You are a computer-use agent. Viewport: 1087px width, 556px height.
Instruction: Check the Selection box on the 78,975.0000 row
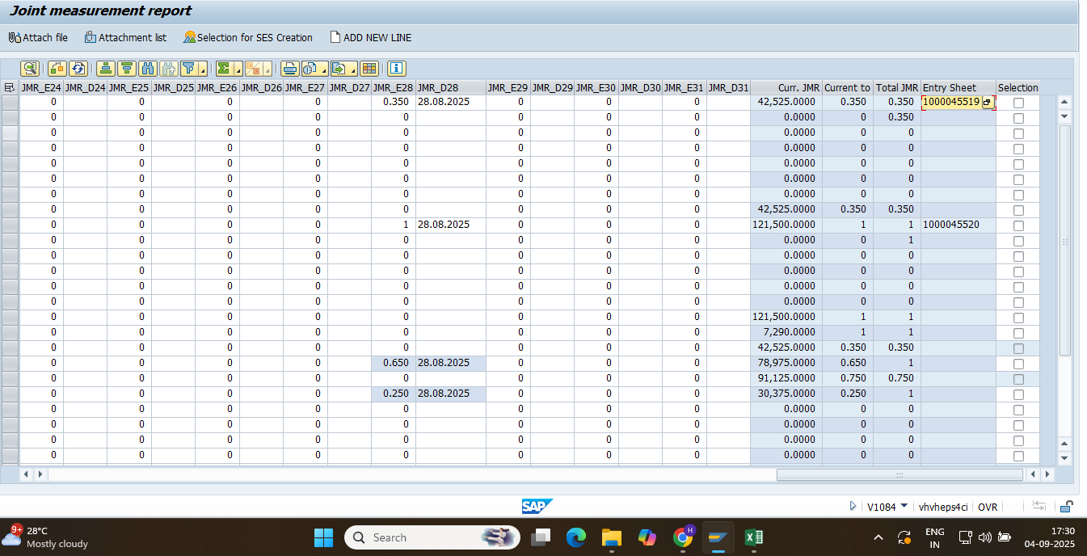pyautogui.click(x=1018, y=364)
